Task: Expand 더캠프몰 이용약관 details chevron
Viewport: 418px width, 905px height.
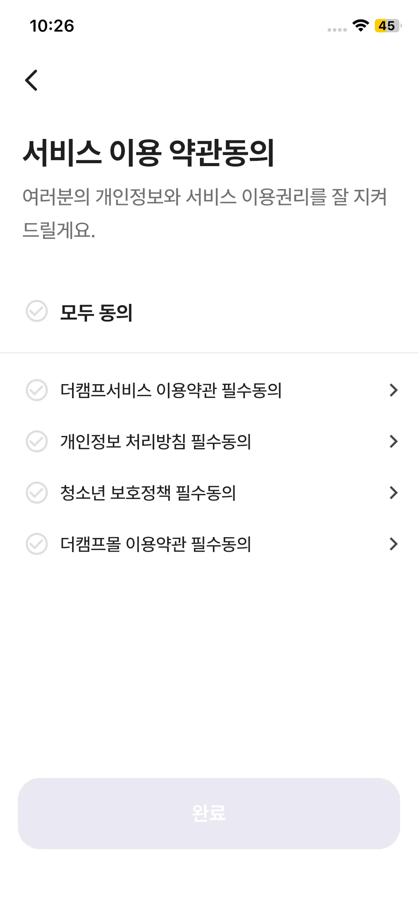Action: click(393, 544)
